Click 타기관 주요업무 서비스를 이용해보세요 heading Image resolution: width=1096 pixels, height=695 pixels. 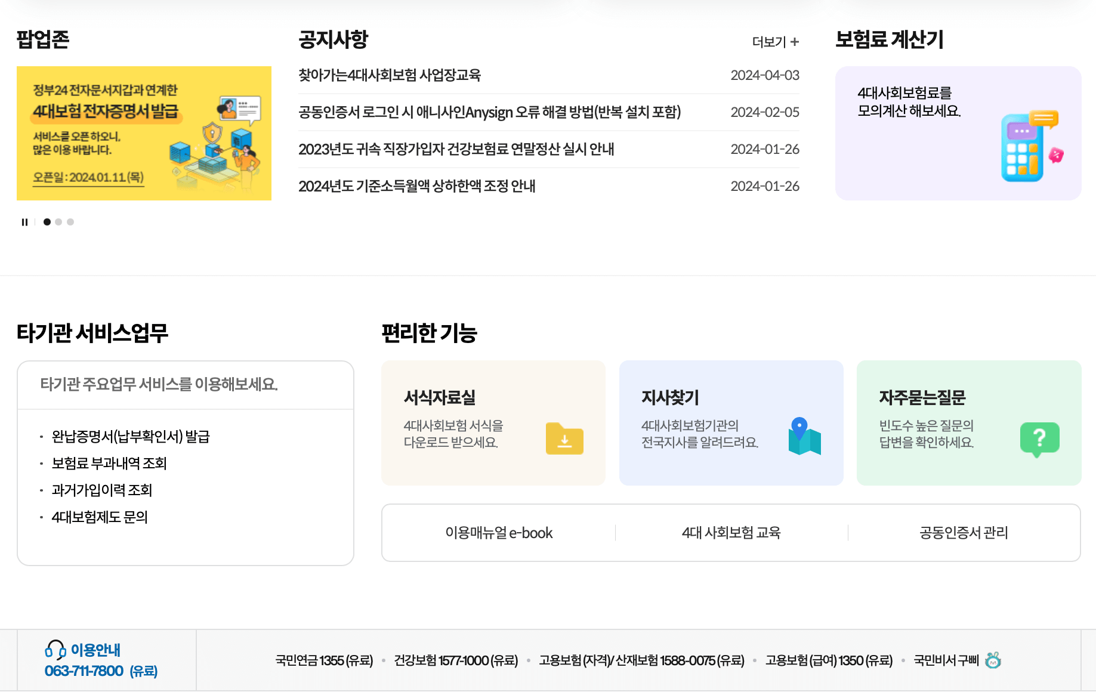[x=159, y=384]
